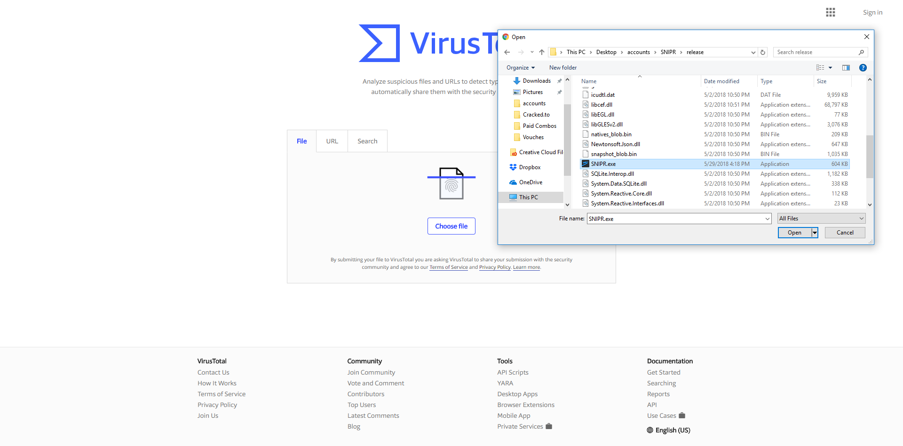Click the icudtl.dat file icon
Screen dimensions: 903x446
(x=586, y=95)
